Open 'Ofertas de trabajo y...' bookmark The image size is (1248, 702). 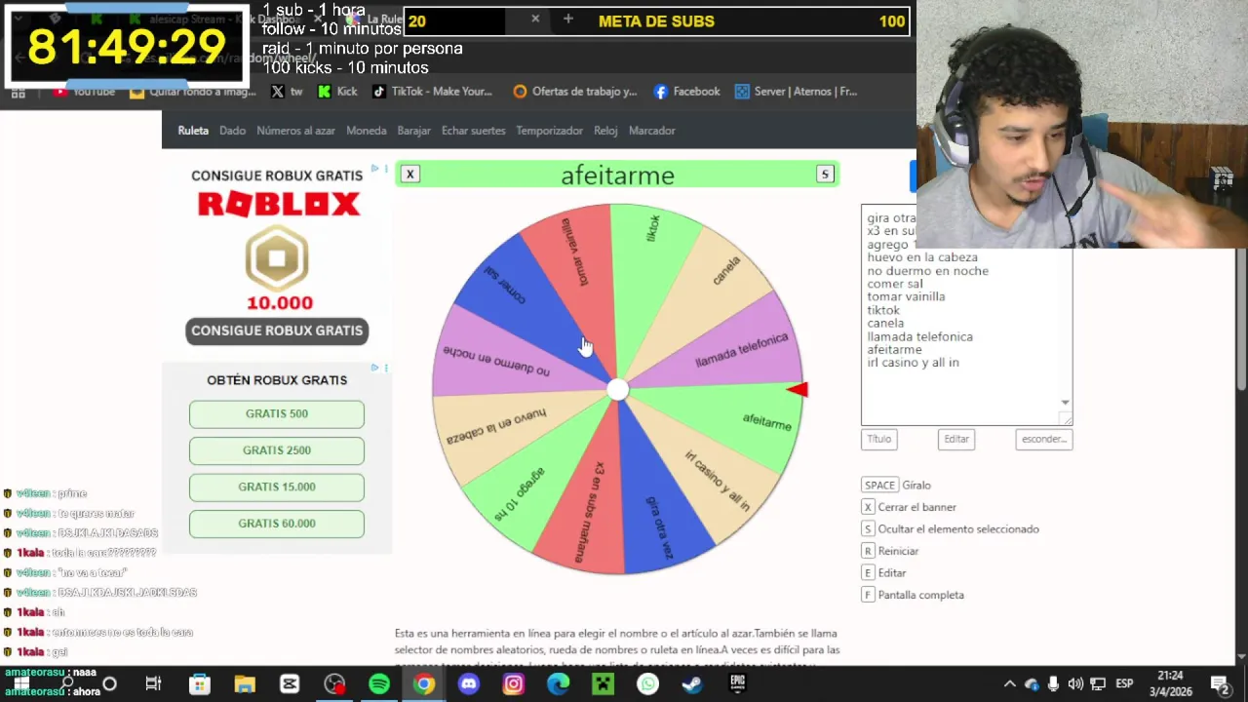tap(574, 92)
